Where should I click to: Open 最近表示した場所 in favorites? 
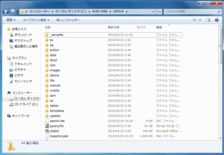(x=24, y=46)
